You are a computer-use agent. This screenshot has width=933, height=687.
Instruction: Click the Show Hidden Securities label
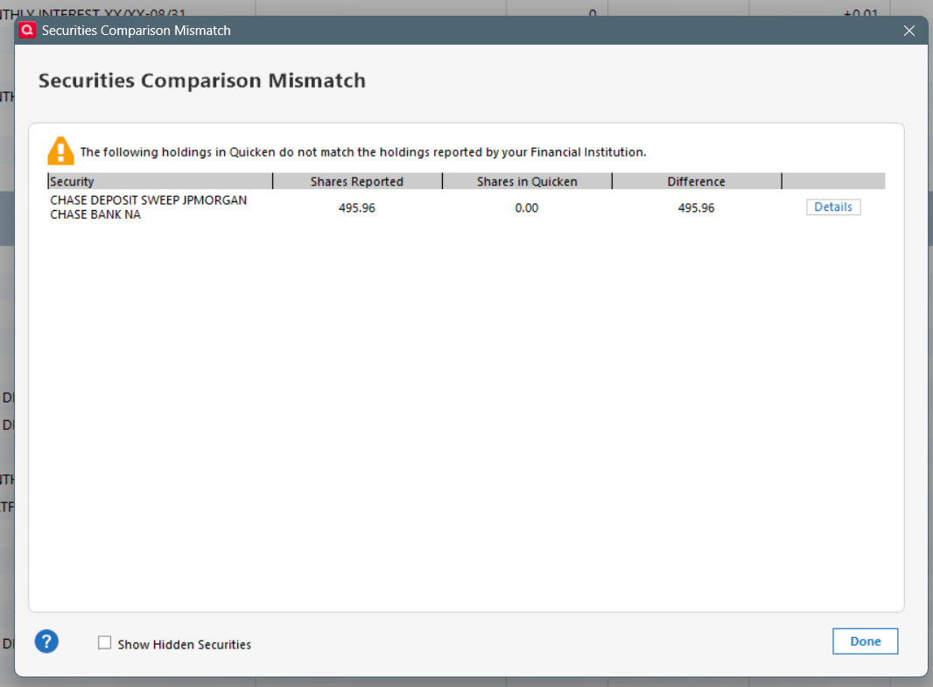coord(185,644)
